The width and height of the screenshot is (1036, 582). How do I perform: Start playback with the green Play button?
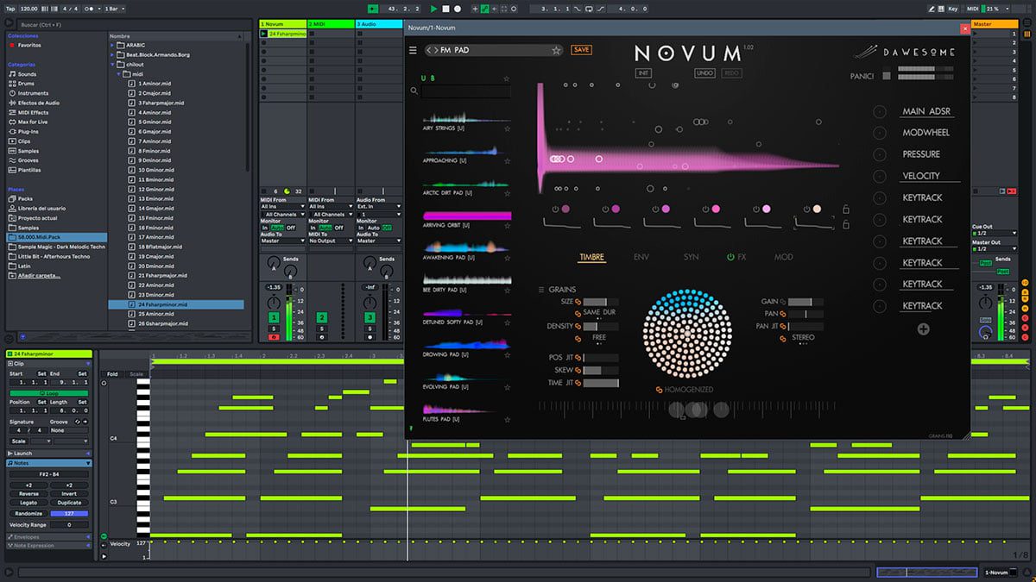pos(434,9)
